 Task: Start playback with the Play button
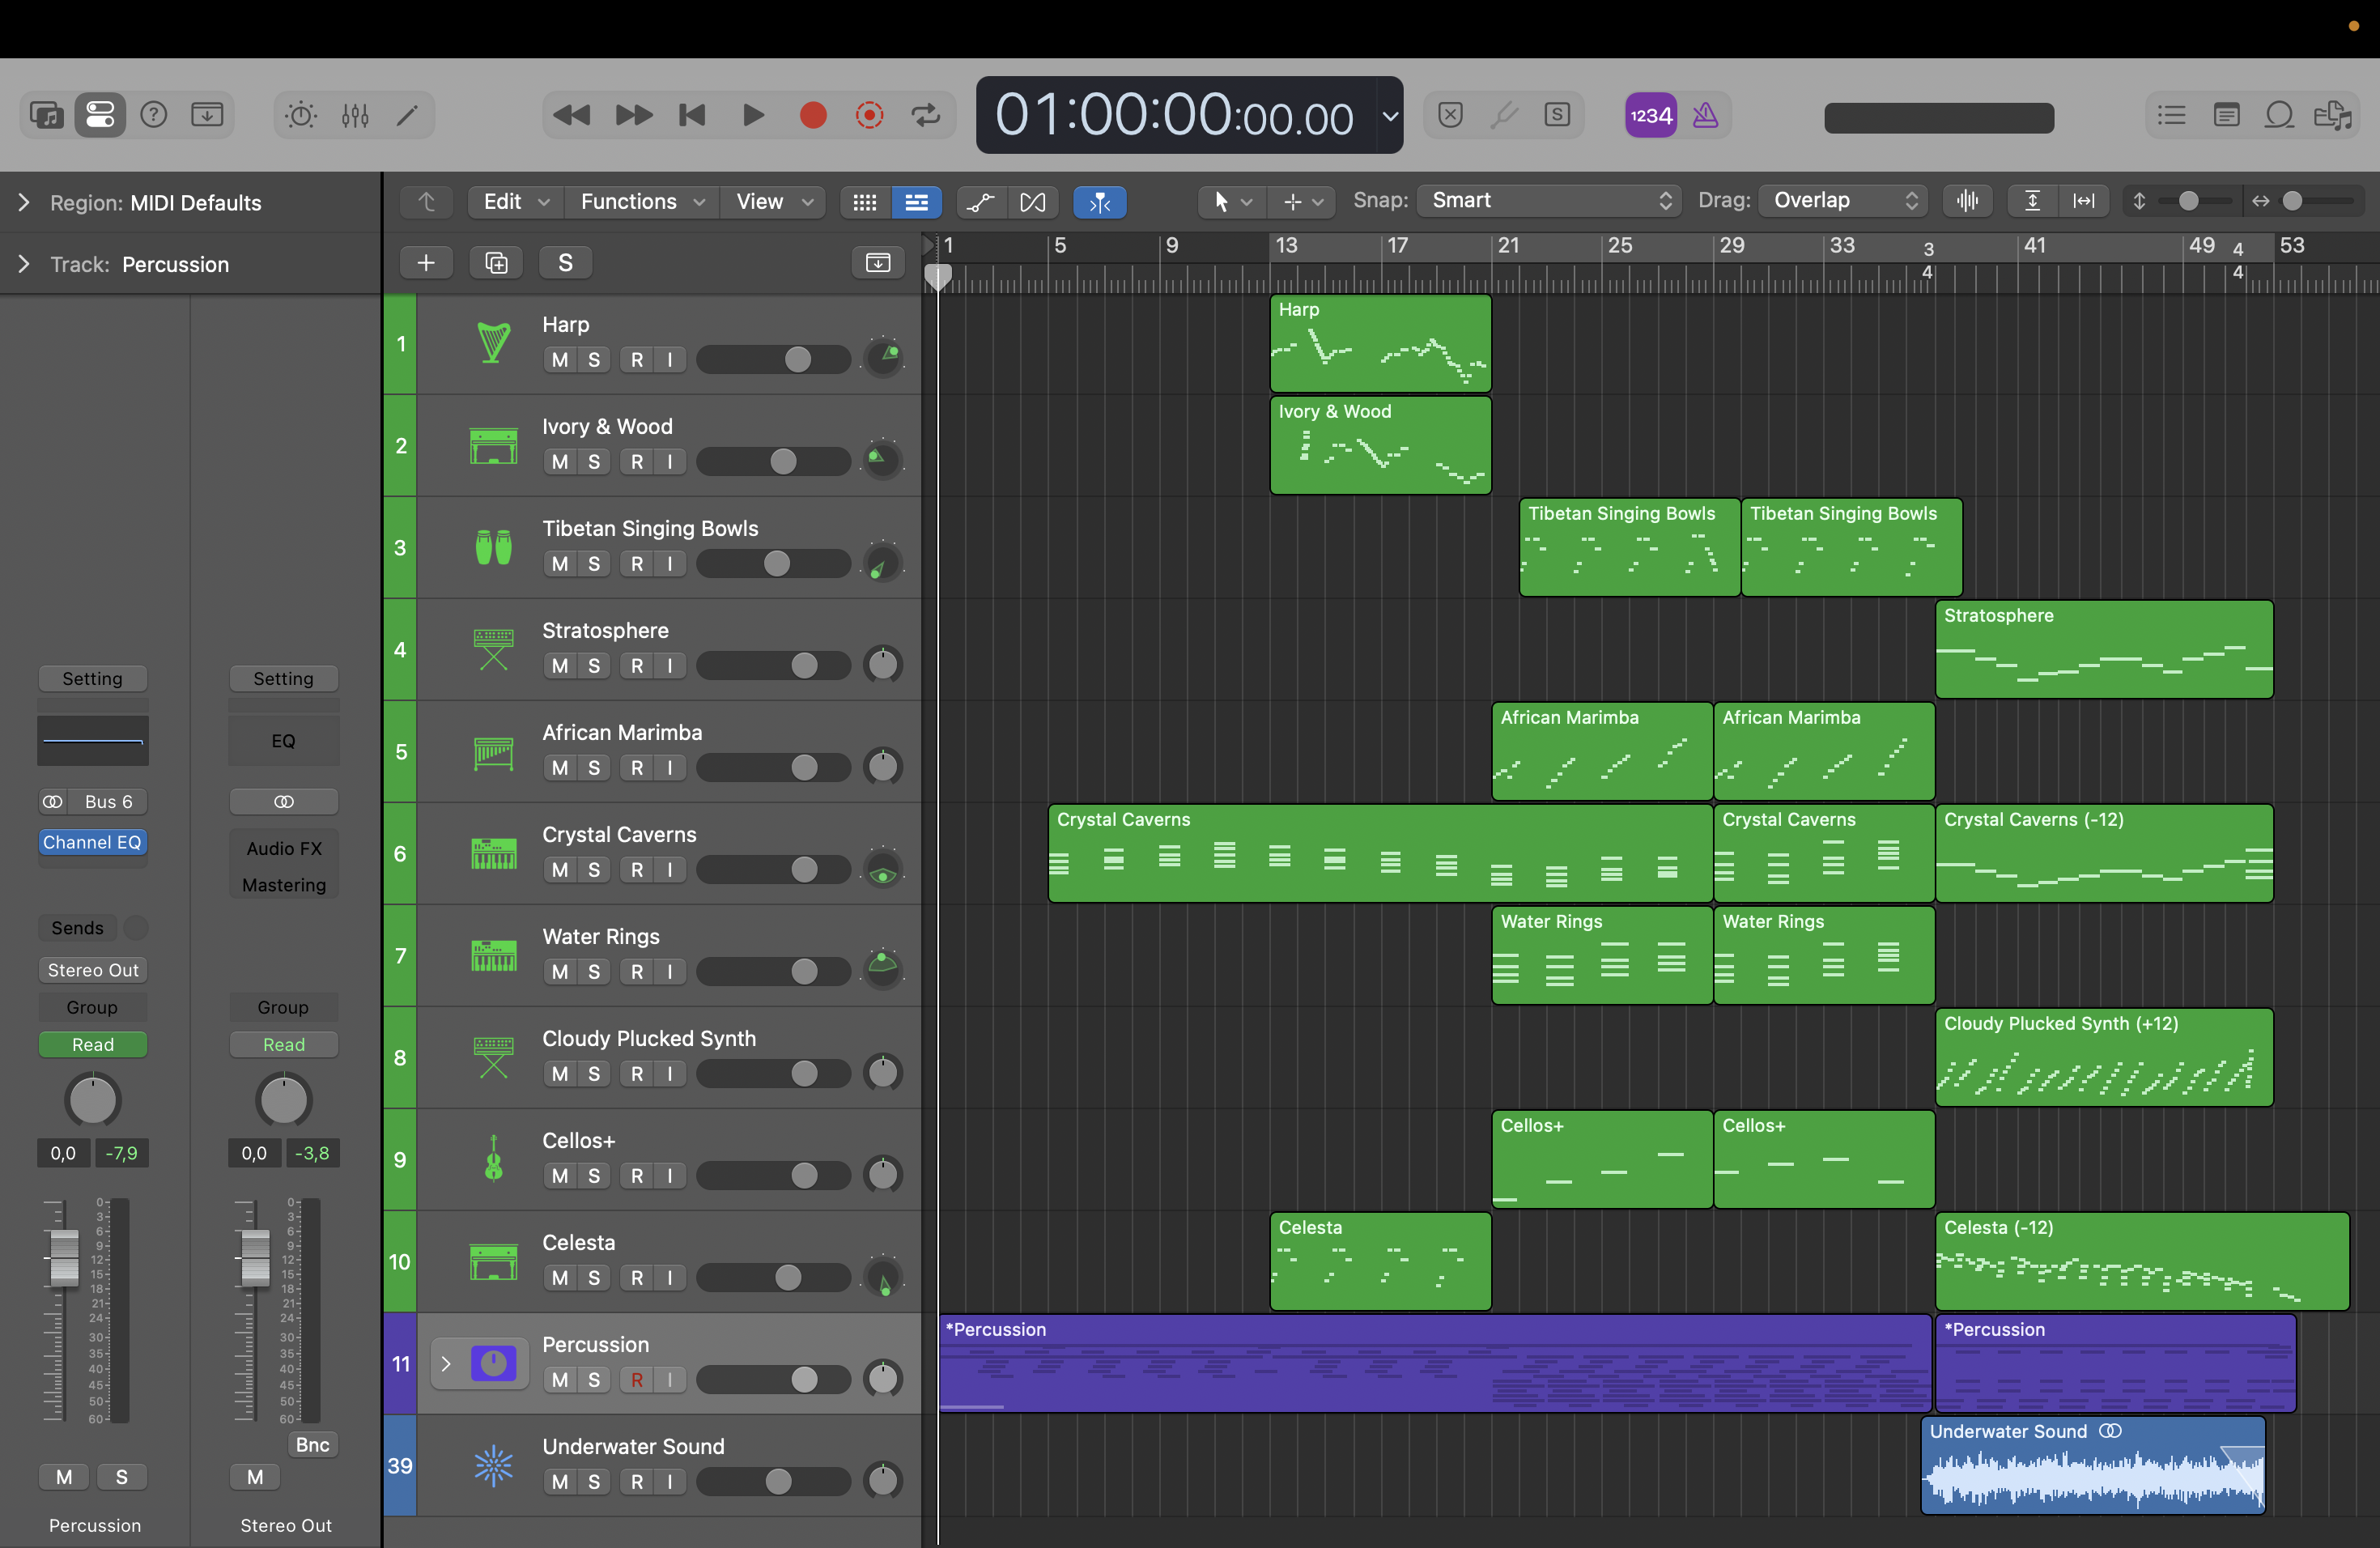[x=754, y=115]
